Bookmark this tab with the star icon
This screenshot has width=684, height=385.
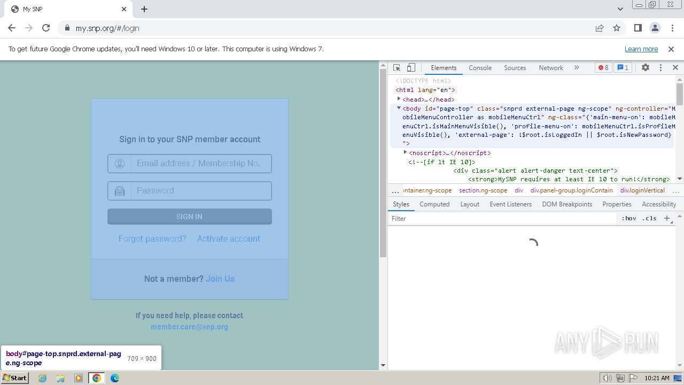[617, 28]
